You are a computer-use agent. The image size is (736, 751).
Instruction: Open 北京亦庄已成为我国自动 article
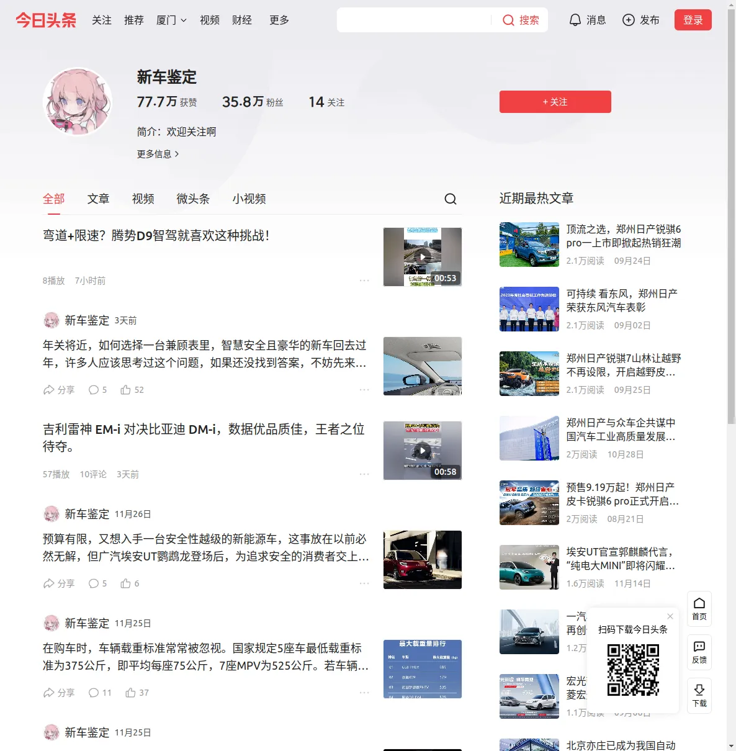click(x=621, y=745)
